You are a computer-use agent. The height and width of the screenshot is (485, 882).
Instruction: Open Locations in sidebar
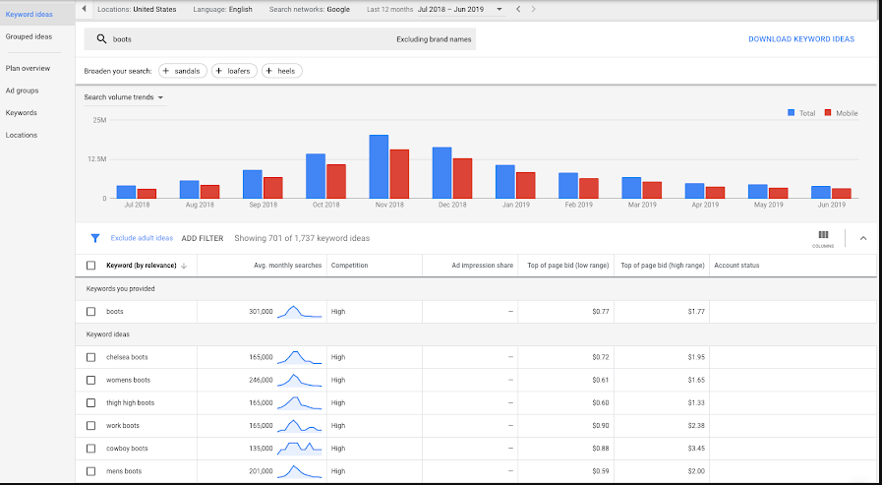22,135
